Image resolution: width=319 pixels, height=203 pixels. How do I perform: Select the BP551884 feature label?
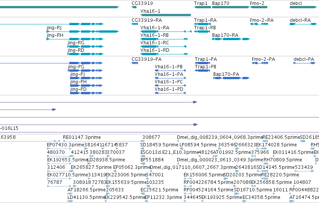coord(152,160)
